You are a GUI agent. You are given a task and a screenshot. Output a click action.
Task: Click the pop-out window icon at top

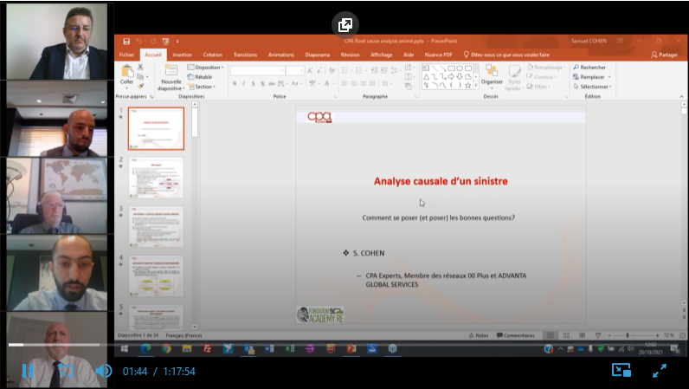pyautogui.click(x=344, y=24)
